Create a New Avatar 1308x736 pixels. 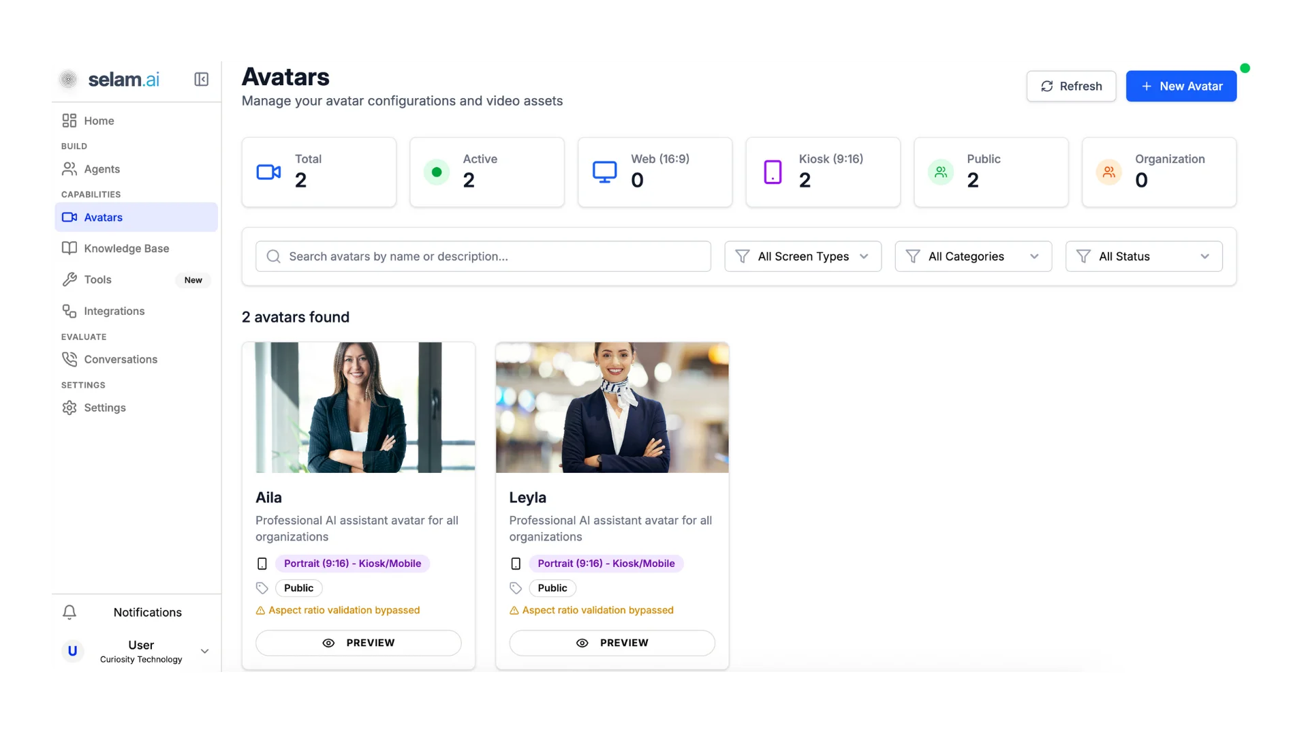pyautogui.click(x=1181, y=87)
